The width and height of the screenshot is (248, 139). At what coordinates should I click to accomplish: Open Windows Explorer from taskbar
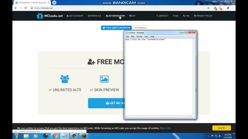pos(26,136)
